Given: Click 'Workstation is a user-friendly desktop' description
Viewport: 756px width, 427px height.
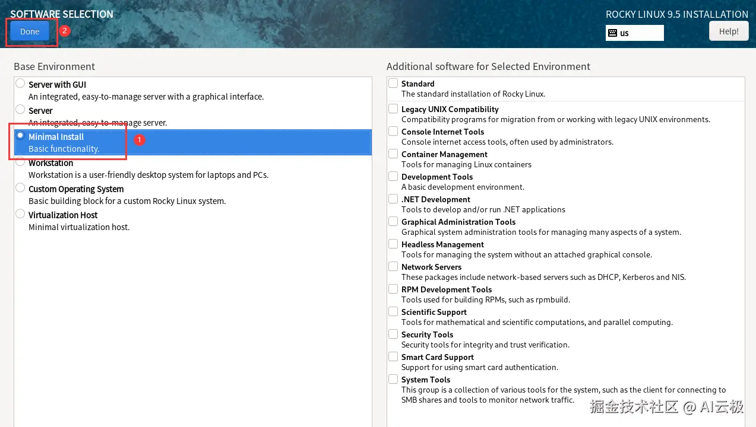Looking at the screenshot, I should click(148, 175).
